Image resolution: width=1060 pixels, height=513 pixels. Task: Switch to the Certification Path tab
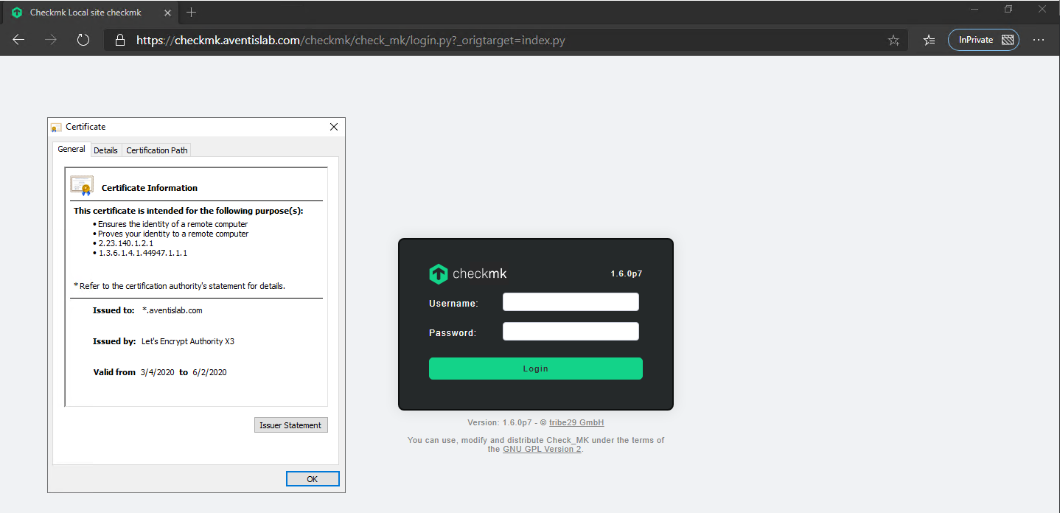(156, 150)
